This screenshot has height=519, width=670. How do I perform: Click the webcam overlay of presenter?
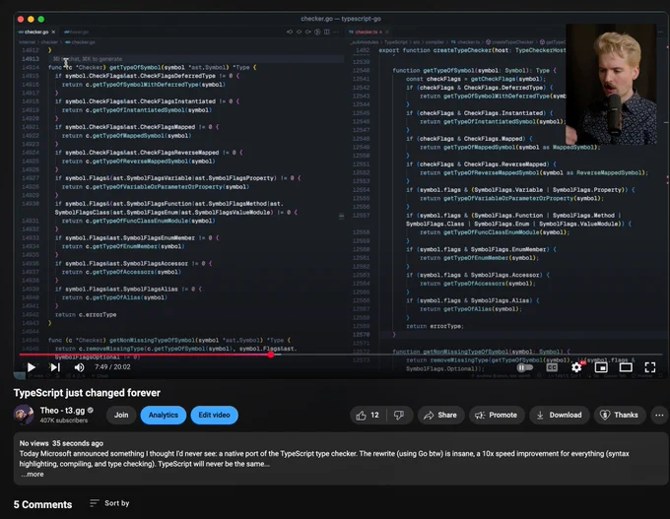tap(611, 84)
